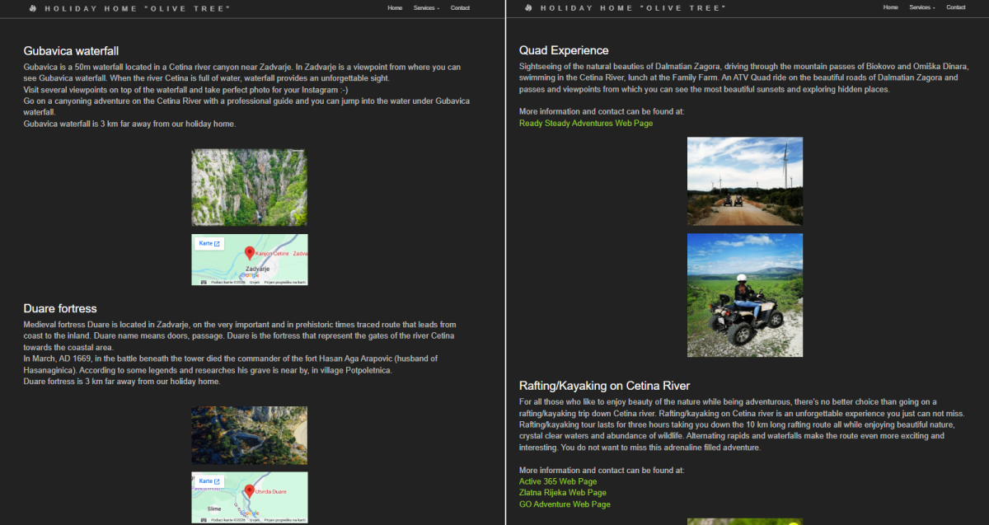Click the Utvrda Duare place label on the map
This screenshot has width=989, height=525.
[270, 491]
